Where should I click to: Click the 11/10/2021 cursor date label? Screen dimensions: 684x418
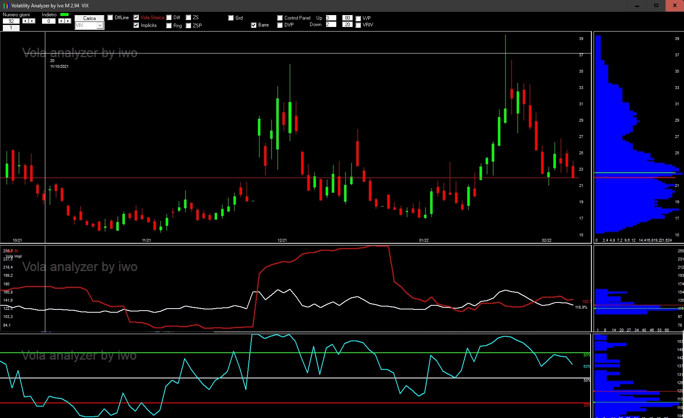[x=59, y=66]
